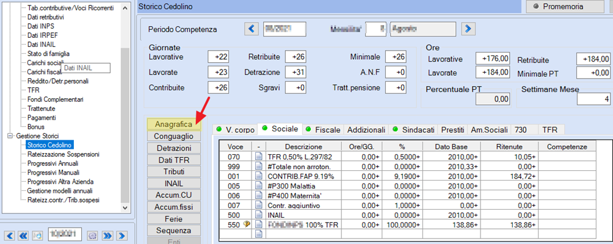Click the INAIL side button
Screen dimensions: 613x244
tap(174, 184)
